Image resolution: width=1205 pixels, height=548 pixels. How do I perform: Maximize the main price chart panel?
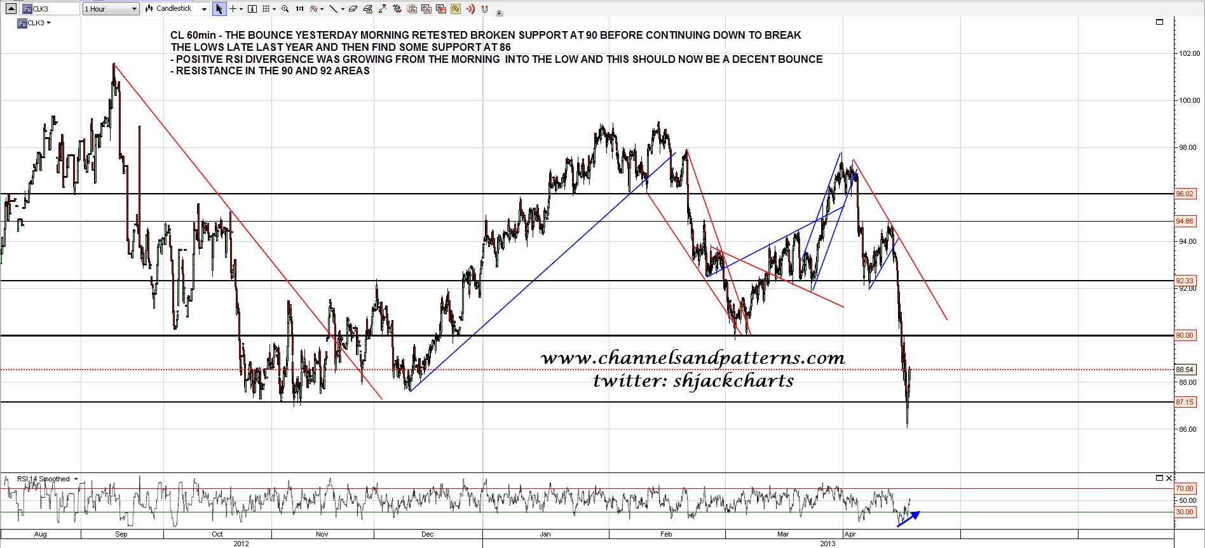(x=1159, y=22)
